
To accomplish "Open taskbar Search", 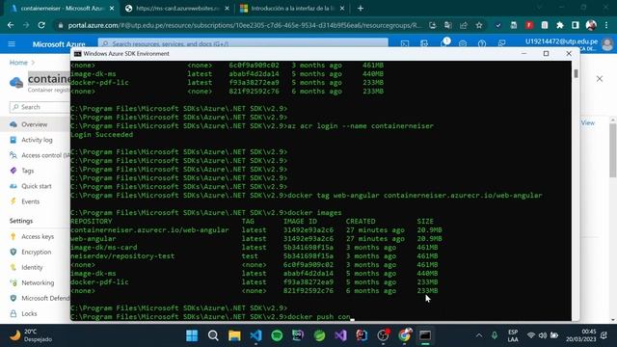I will 213,335.
